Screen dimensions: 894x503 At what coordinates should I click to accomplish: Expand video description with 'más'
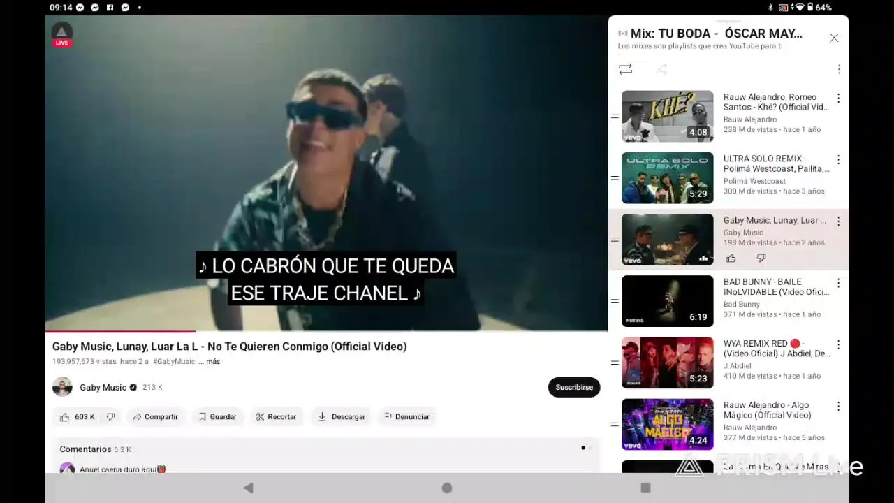coord(213,362)
